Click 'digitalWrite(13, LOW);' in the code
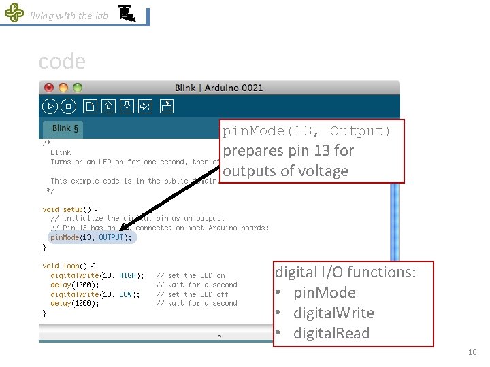490x367 pixels. (x=95, y=294)
